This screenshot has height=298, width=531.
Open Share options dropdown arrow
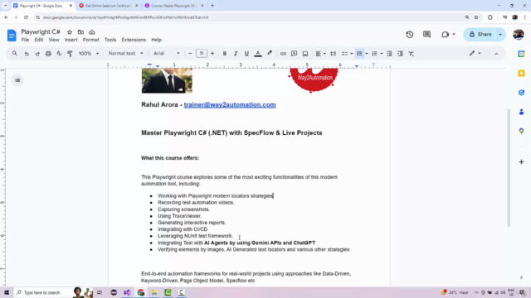pos(500,35)
